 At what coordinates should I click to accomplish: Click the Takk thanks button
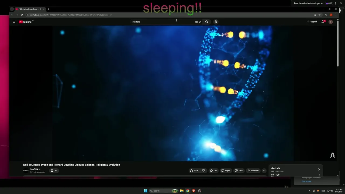click(239, 171)
